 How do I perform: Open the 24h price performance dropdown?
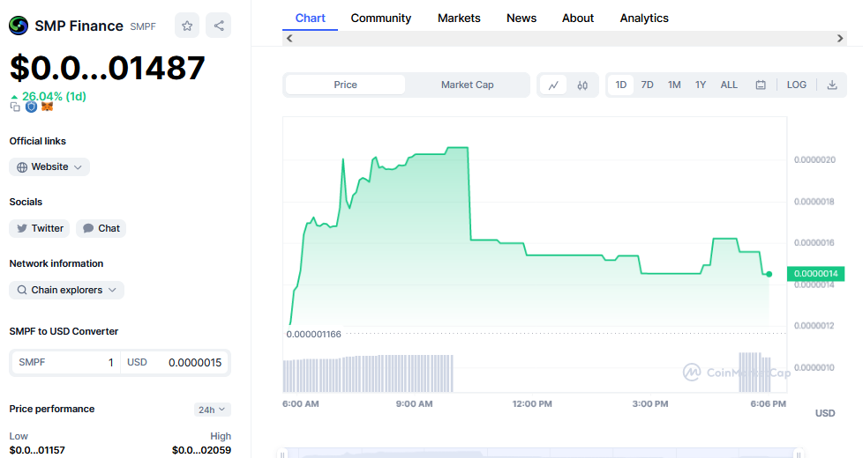212,410
